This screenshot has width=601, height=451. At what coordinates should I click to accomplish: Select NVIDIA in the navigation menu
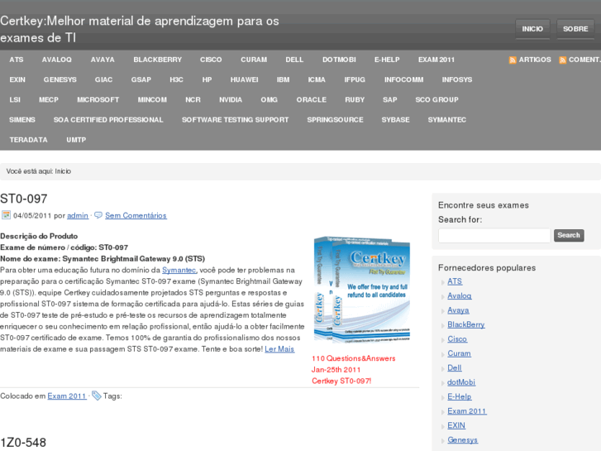(x=231, y=100)
